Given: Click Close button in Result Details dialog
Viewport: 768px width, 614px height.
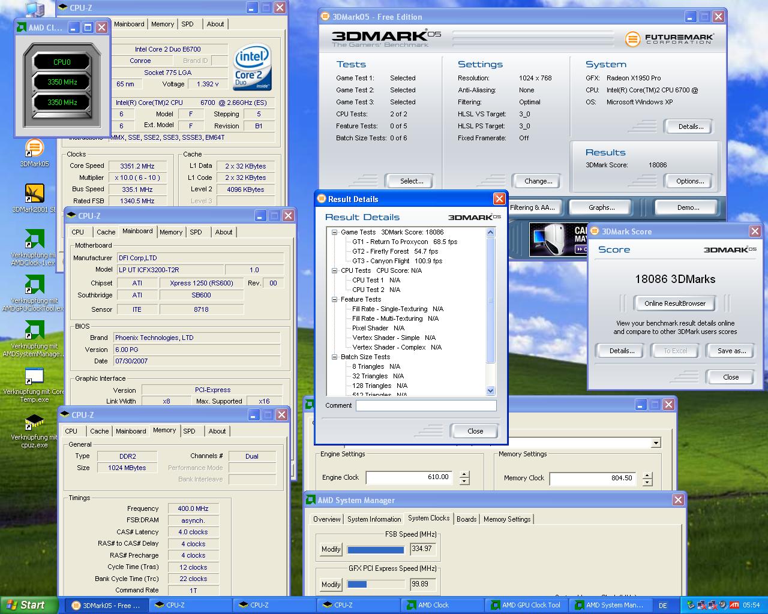Looking at the screenshot, I should [x=475, y=431].
